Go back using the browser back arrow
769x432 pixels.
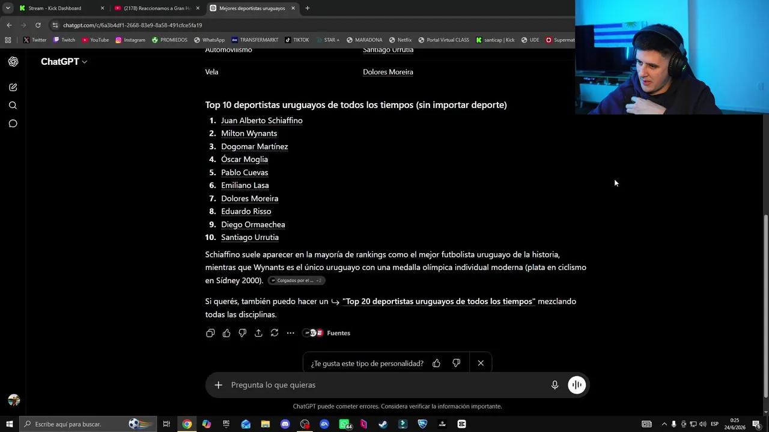coord(9,25)
